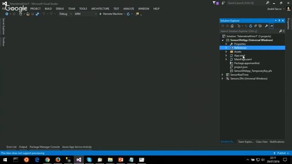292x164 pixels.
Task: Click the Solution Explorer search magnifier icon
Action: [x=281, y=31]
